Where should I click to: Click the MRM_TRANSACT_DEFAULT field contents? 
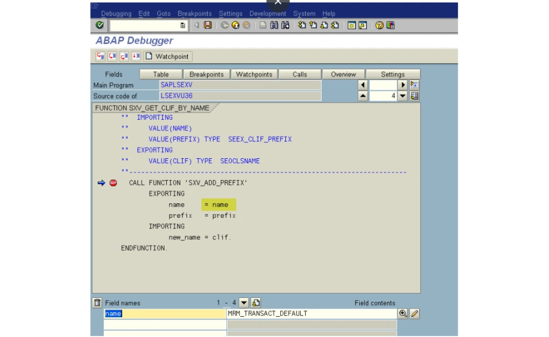(311, 313)
